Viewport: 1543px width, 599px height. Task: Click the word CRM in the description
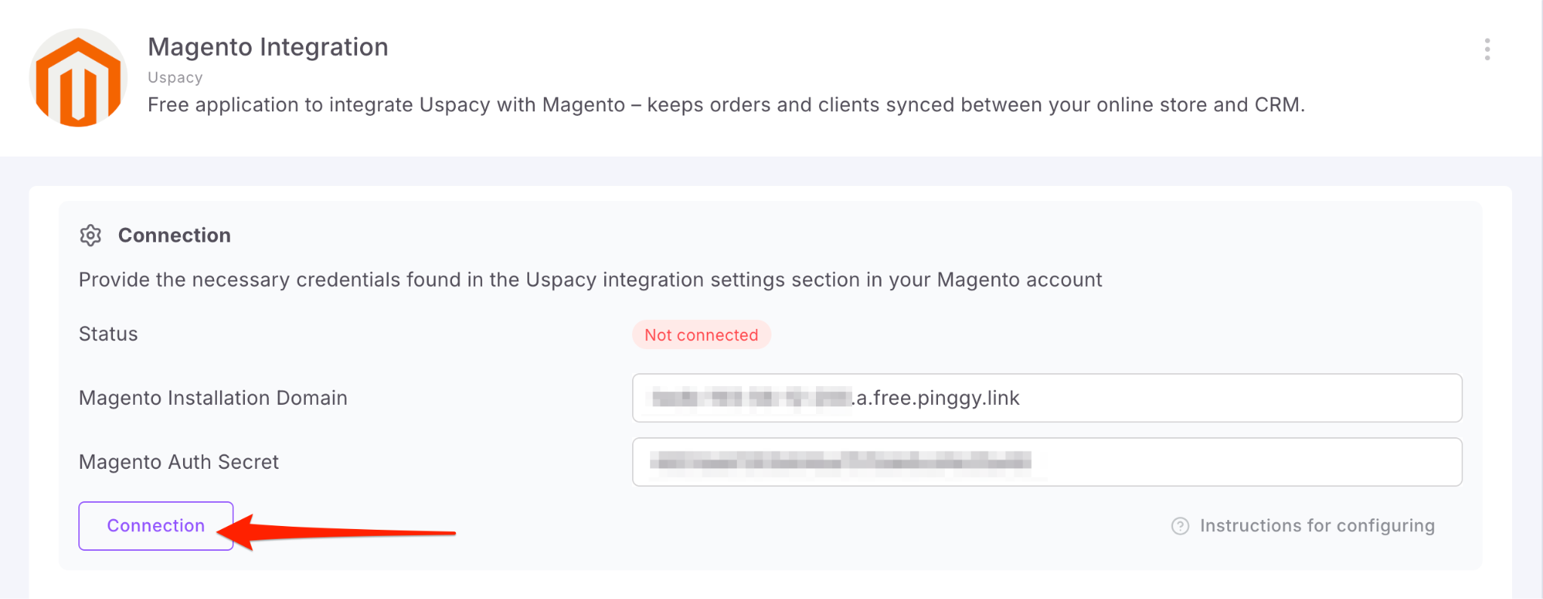tap(1277, 105)
